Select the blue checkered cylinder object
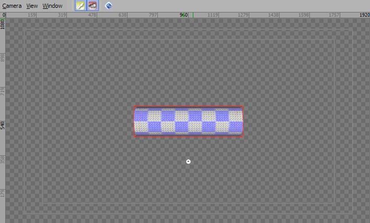The image size is (370, 223). (189, 121)
